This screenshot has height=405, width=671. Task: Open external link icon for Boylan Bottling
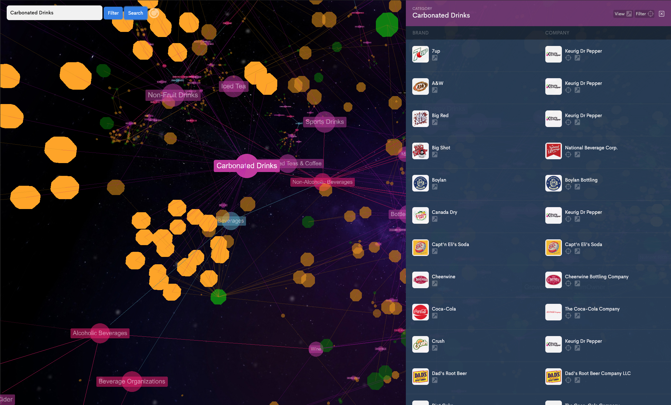click(577, 187)
